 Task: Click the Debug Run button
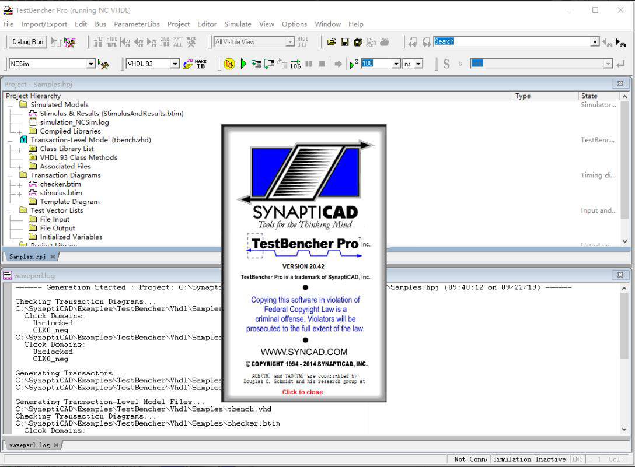tap(27, 41)
